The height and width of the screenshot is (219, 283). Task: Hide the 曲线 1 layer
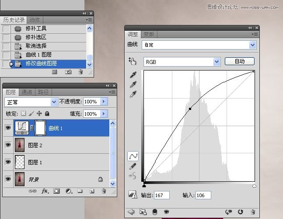pos(8,128)
